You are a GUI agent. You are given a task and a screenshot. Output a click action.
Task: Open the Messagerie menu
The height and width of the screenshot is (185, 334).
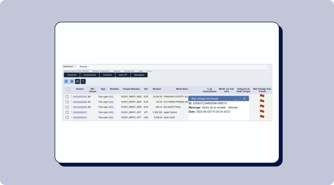(139, 75)
